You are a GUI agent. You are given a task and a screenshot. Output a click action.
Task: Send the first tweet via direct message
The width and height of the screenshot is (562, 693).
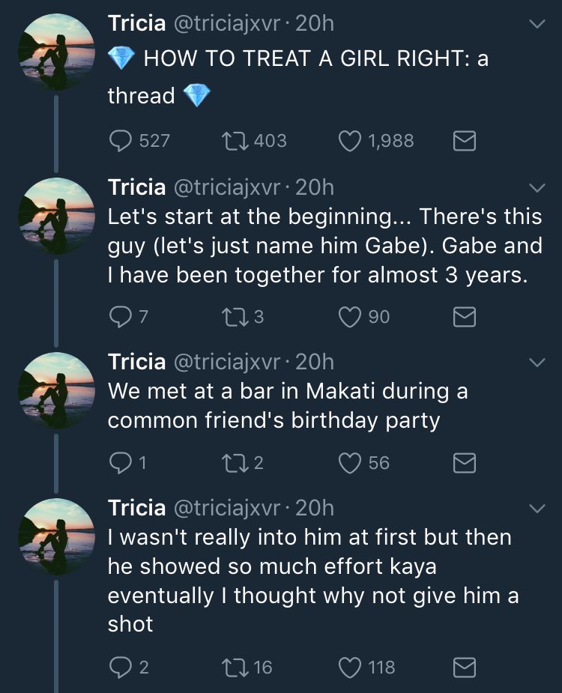pos(465,142)
